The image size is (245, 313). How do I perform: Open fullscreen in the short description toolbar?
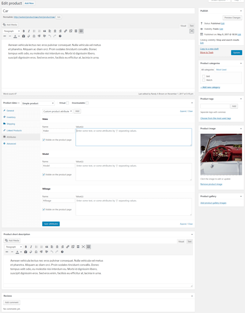(x=83, y=247)
